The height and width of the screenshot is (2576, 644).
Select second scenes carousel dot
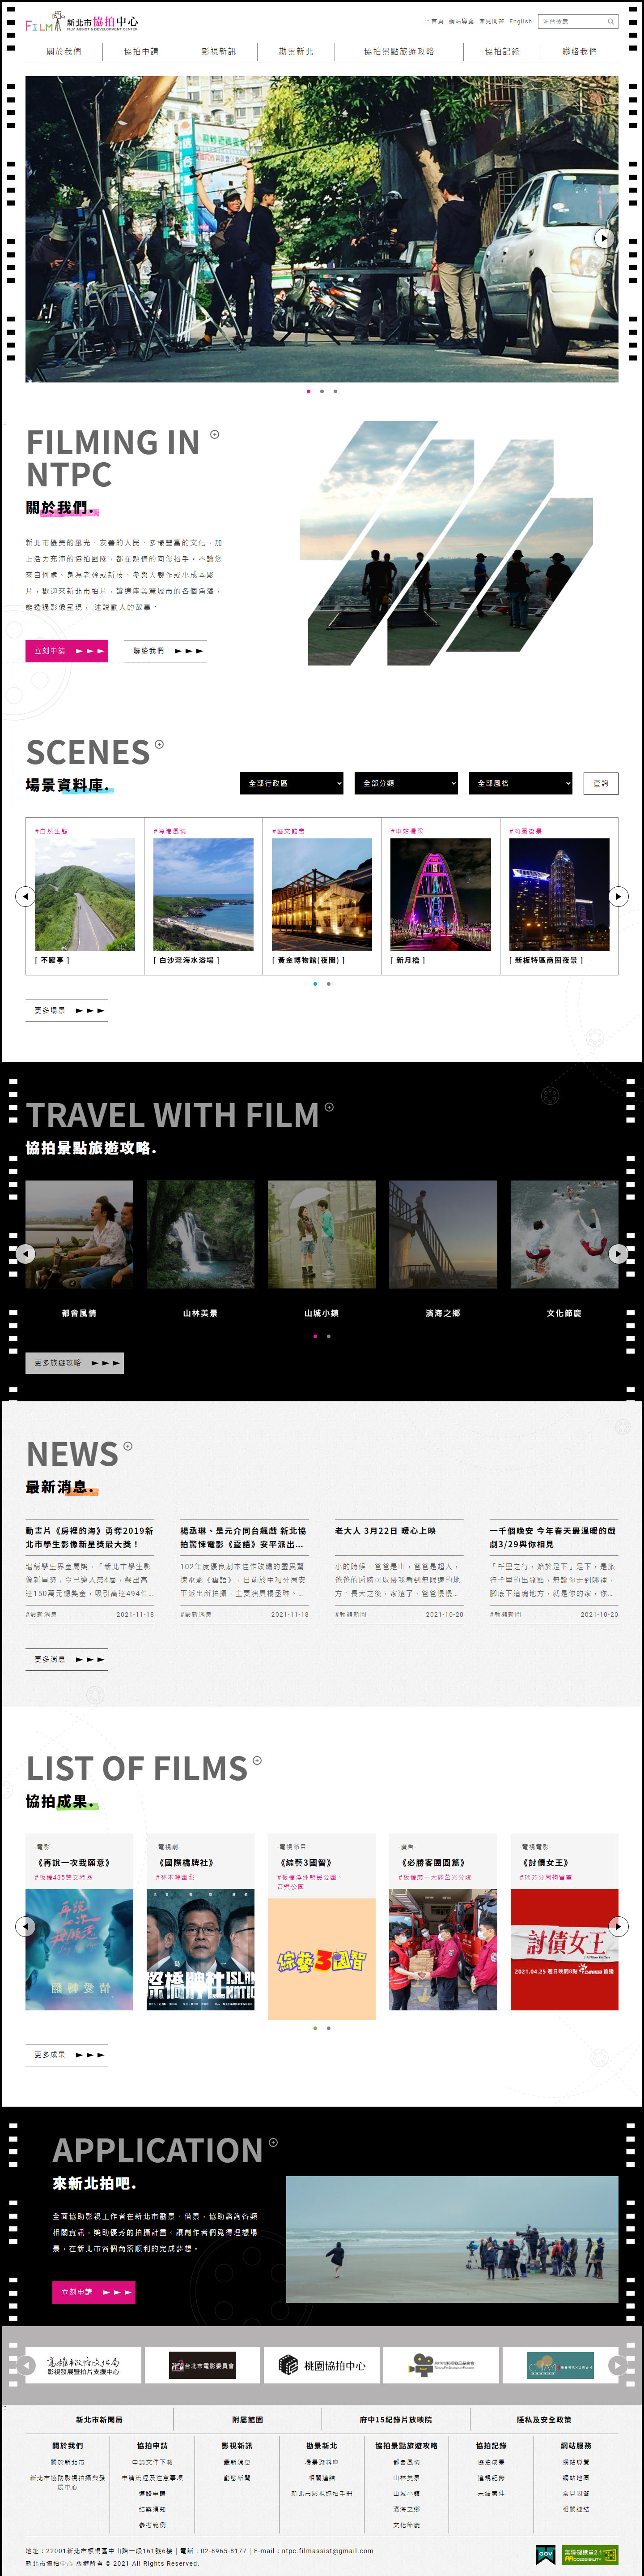[x=329, y=984]
